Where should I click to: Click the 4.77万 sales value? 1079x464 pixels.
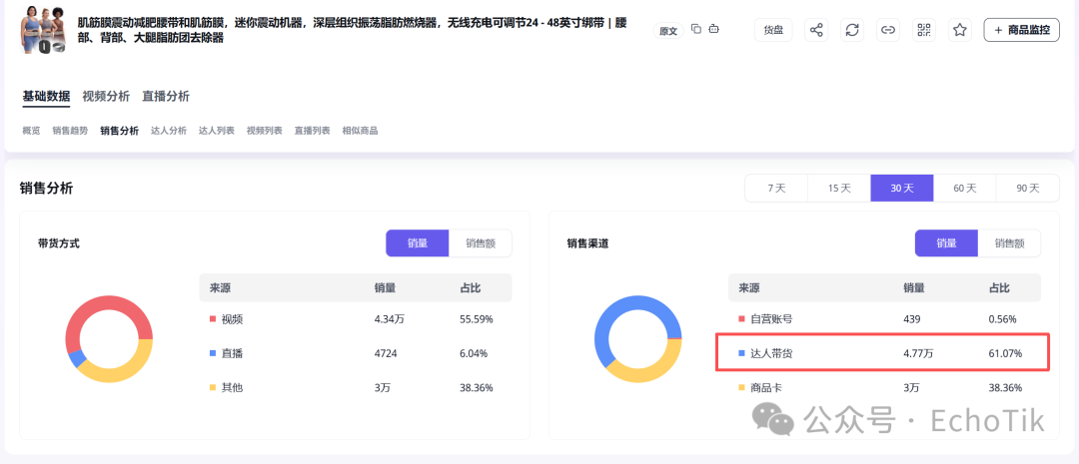[x=918, y=353]
